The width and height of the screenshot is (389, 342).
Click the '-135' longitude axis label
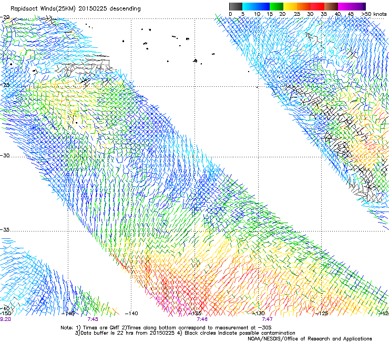coord(194,314)
